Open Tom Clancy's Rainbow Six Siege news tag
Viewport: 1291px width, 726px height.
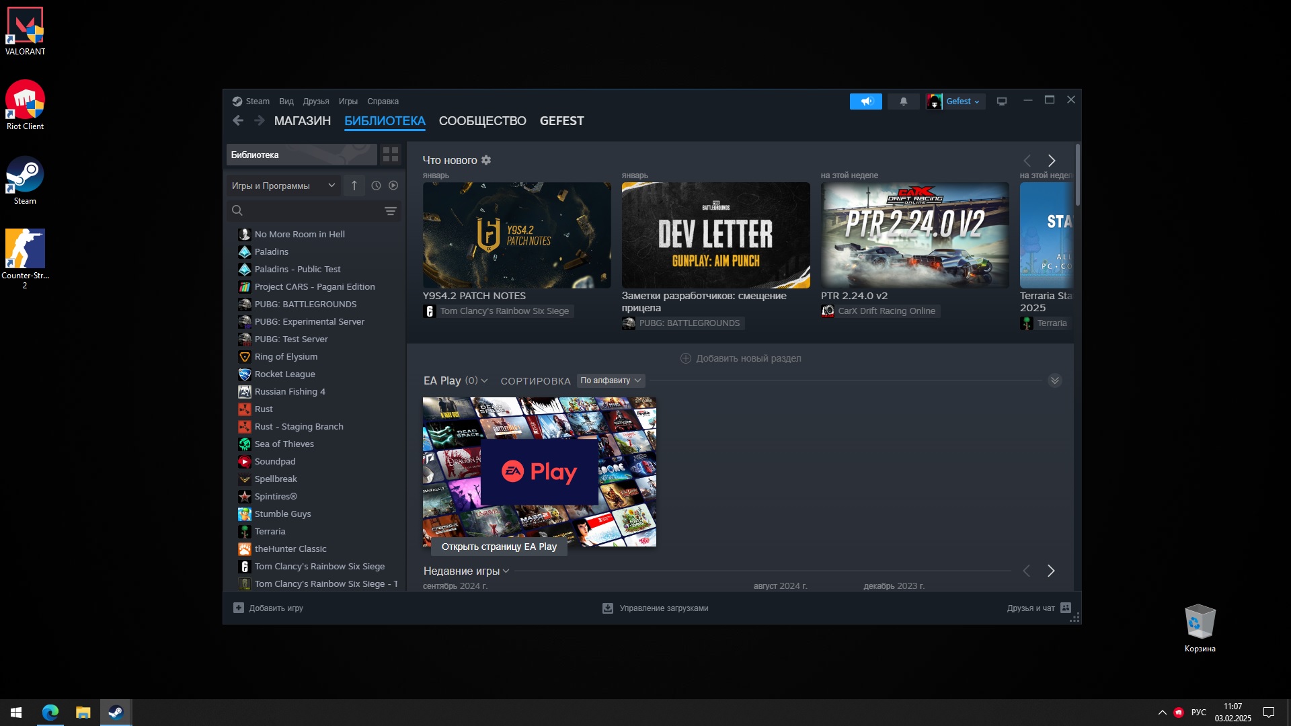click(x=498, y=311)
